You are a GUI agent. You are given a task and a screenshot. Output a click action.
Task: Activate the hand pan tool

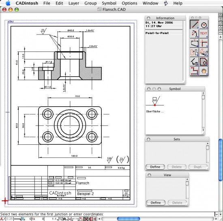[204, 71]
